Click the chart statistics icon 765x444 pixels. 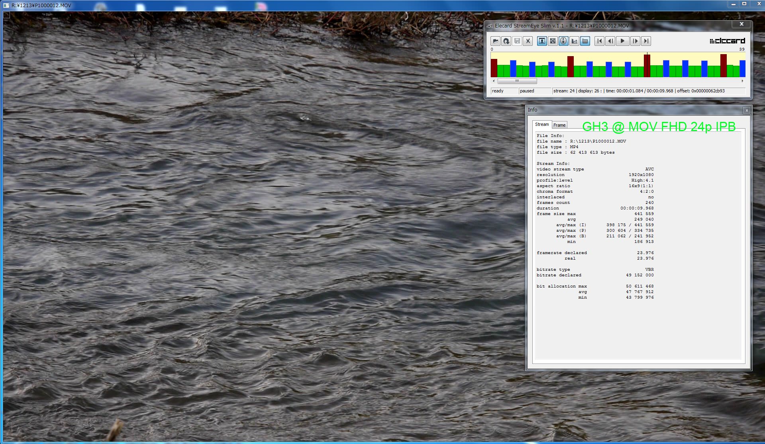(x=574, y=41)
